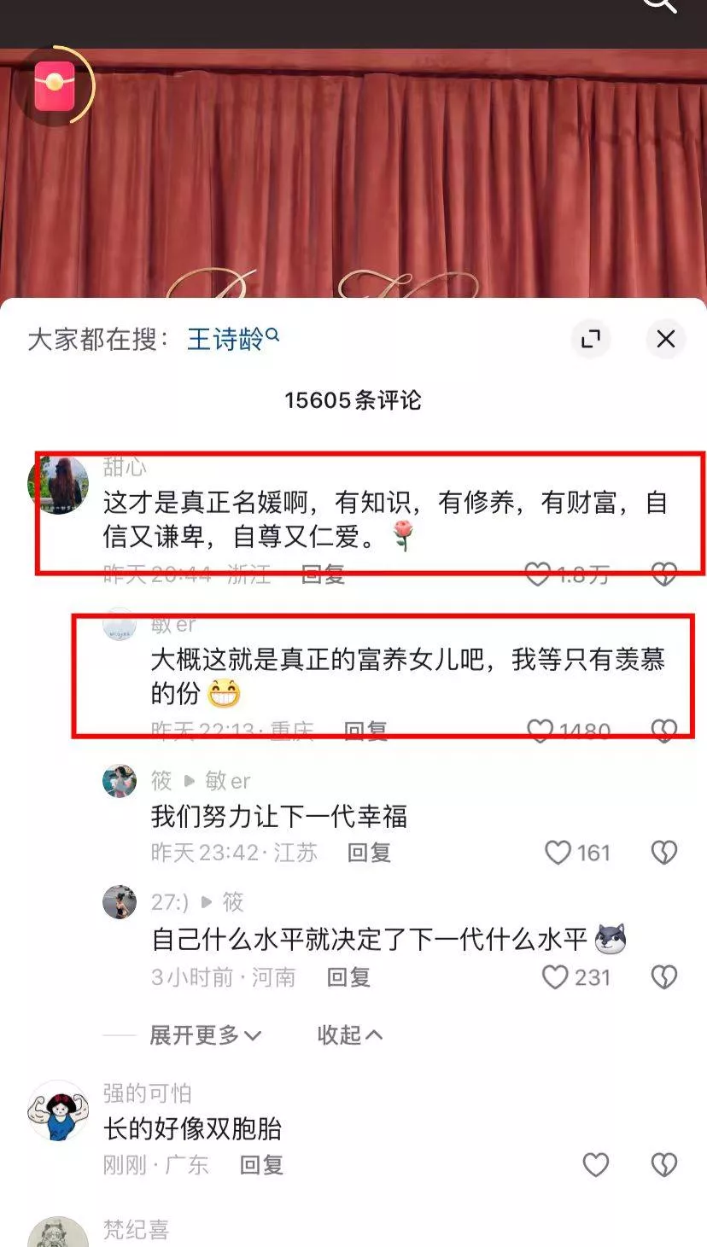Open 甜心's profile avatar
707x1247 pixels.
coord(58,484)
